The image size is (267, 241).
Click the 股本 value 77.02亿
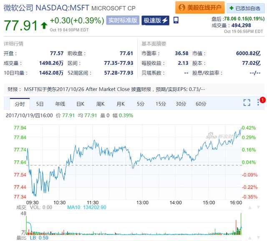[x=251, y=63]
